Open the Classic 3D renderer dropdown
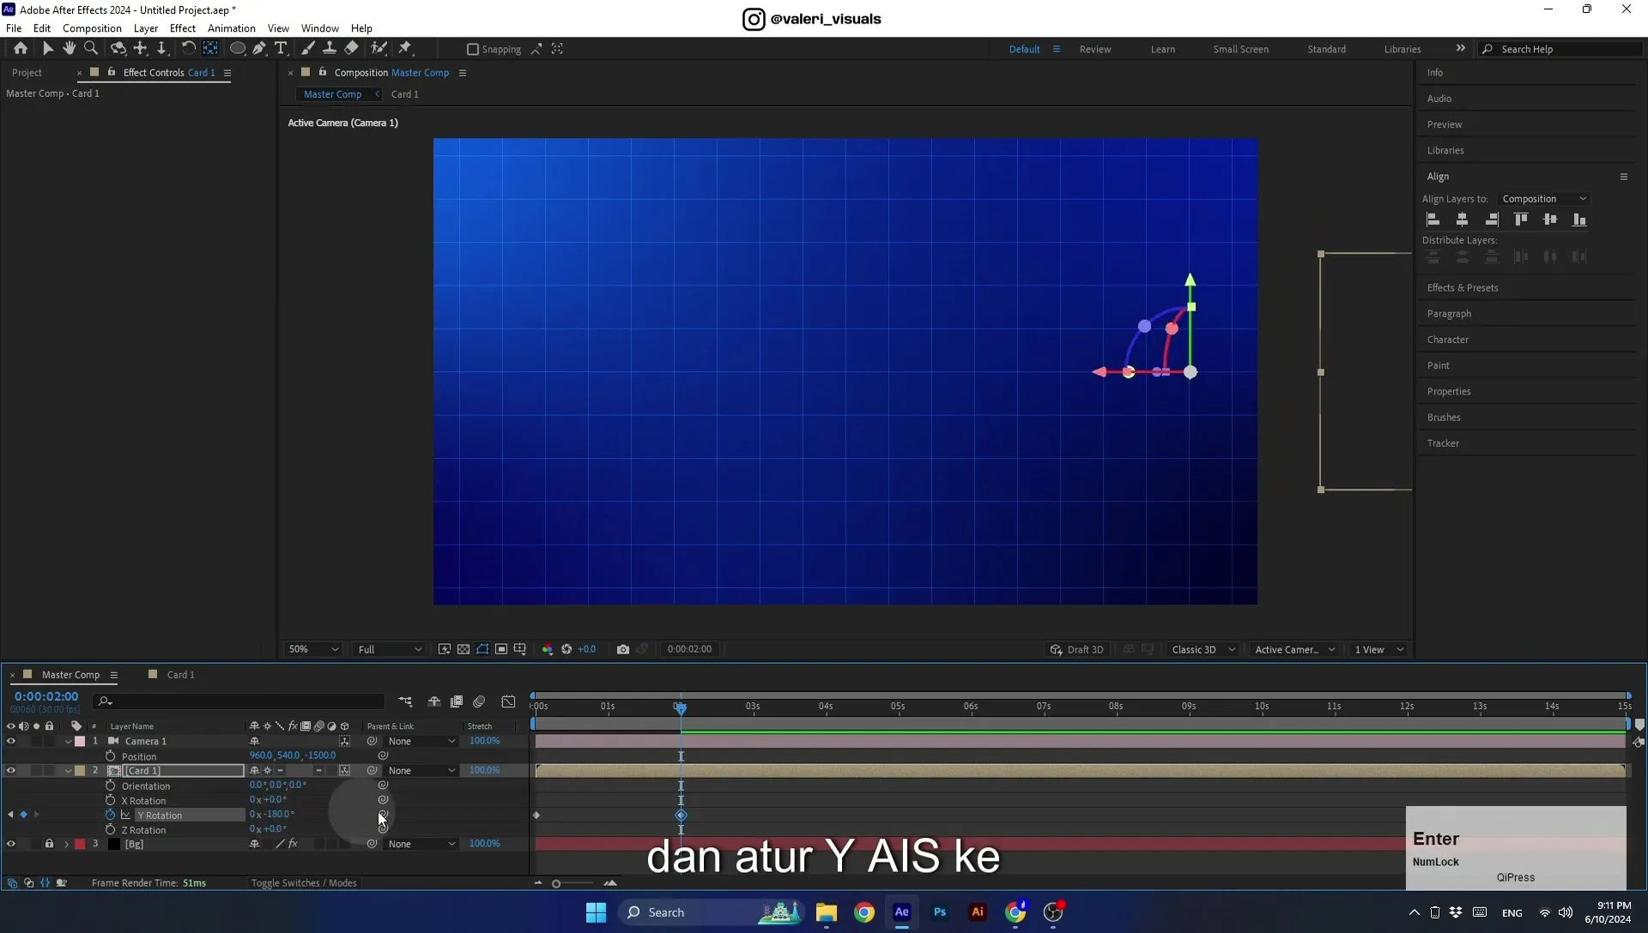The image size is (1648, 933). coord(1203,649)
